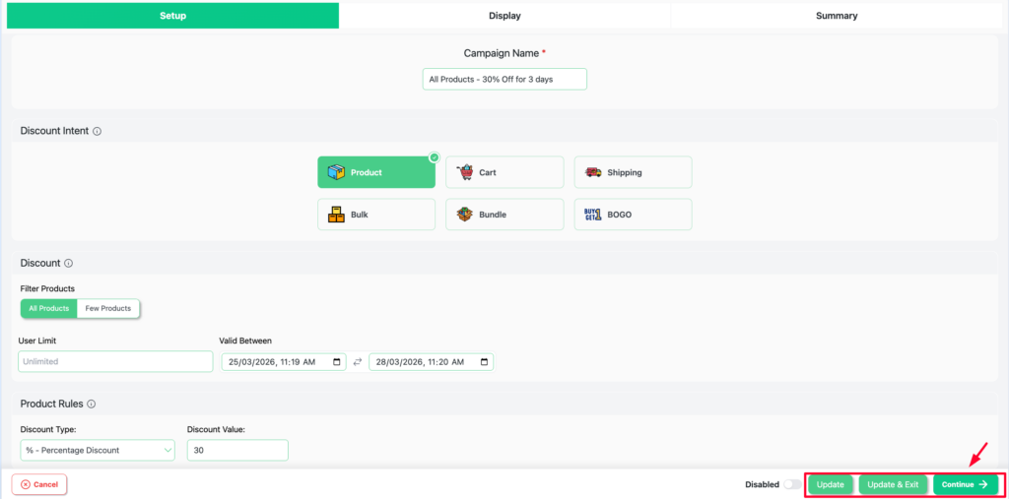
Task: Continue to the next step
Action: pyautogui.click(x=966, y=484)
